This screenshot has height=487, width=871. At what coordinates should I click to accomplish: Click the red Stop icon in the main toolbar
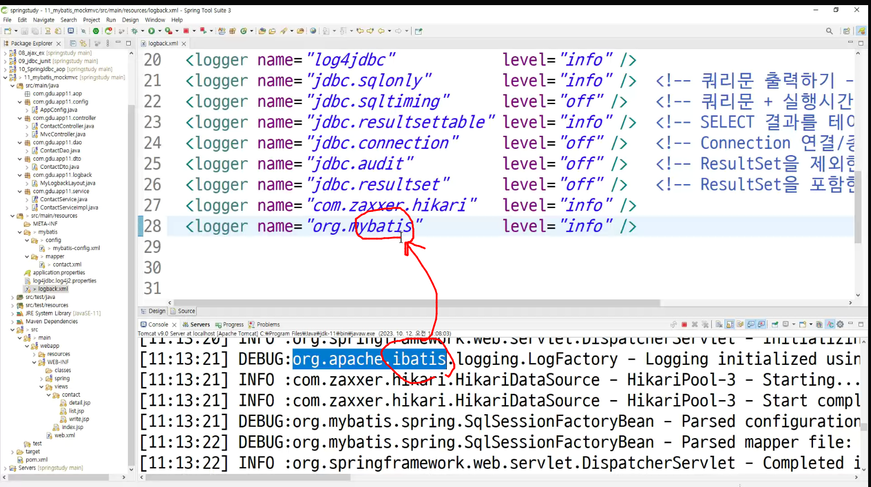pos(186,31)
